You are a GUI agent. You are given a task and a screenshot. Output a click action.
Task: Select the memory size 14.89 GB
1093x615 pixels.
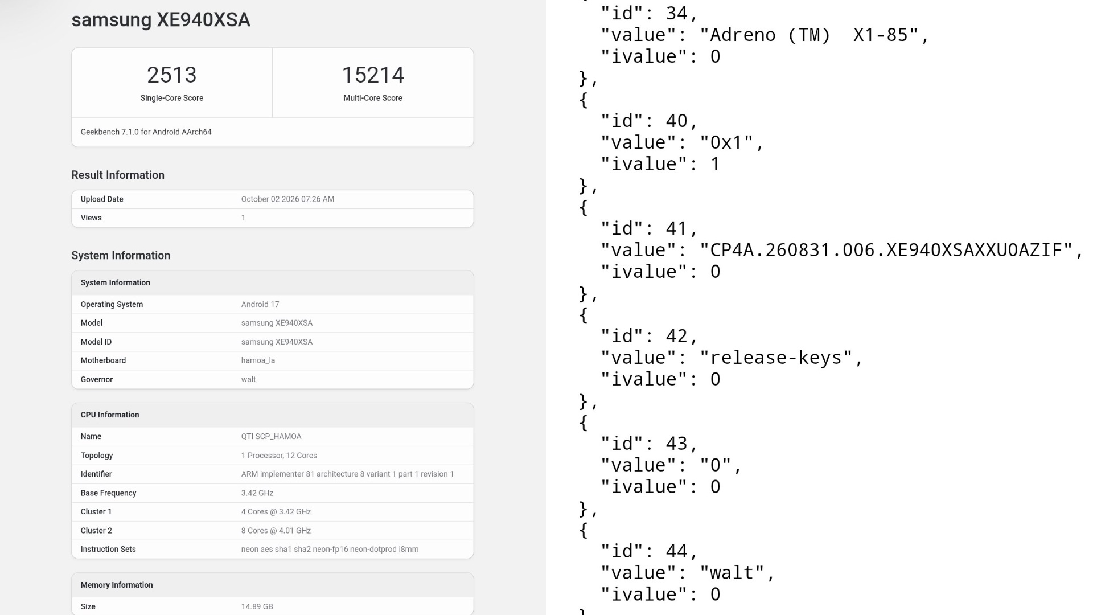point(257,606)
